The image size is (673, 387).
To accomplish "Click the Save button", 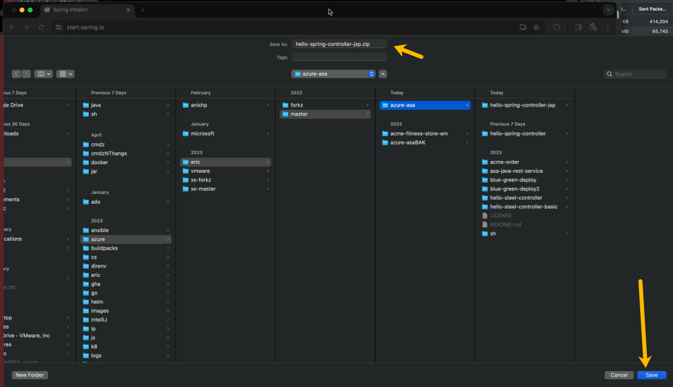I will click(651, 375).
